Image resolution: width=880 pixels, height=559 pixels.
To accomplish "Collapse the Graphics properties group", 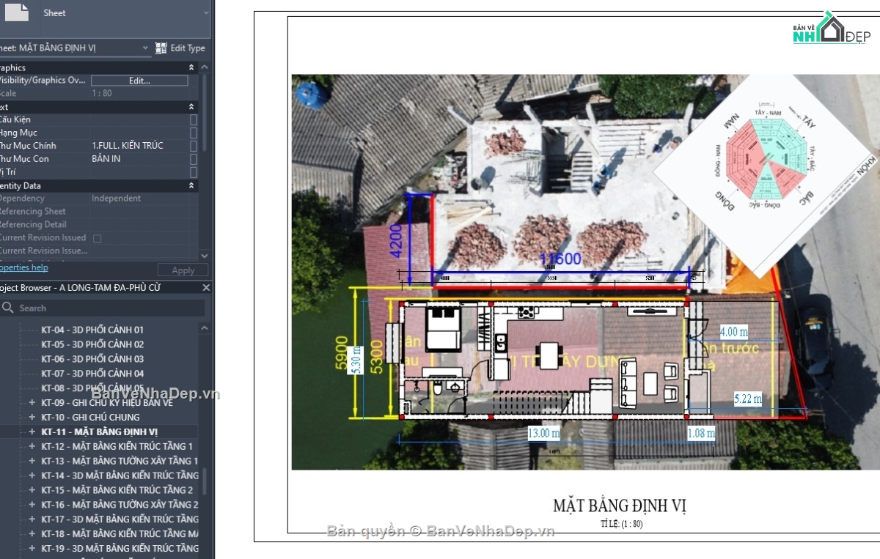I will pyautogui.click(x=191, y=67).
